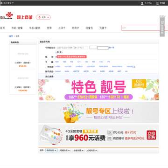Screen dimensions: 168x168
Task: Choose number pattern ABCD
Action: [x=86, y=71]
